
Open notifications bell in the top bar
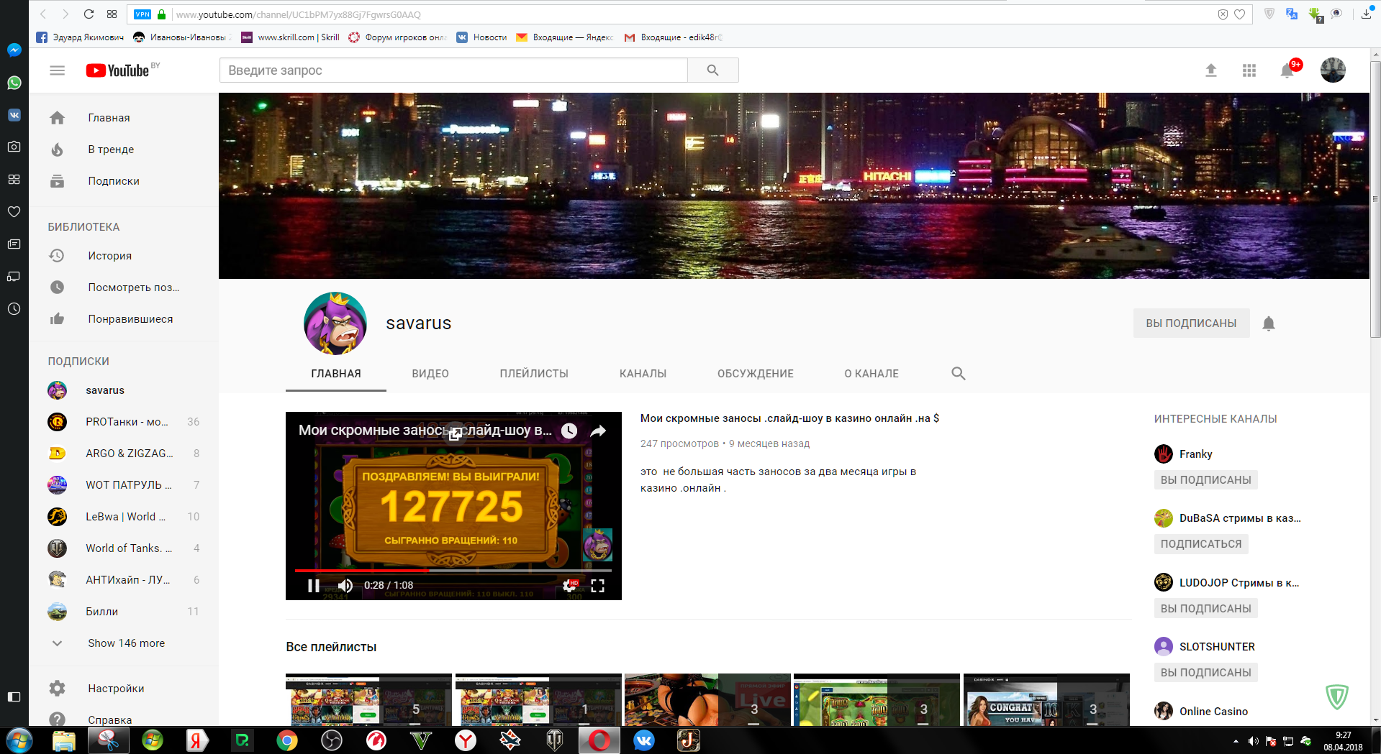(1287, 70)
